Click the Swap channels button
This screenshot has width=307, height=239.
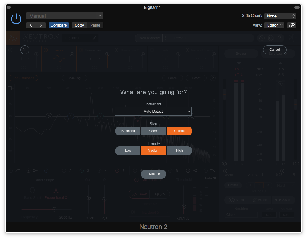(283, 200)
